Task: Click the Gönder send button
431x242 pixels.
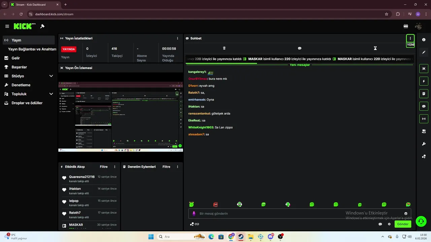Action: click(403, 224)
